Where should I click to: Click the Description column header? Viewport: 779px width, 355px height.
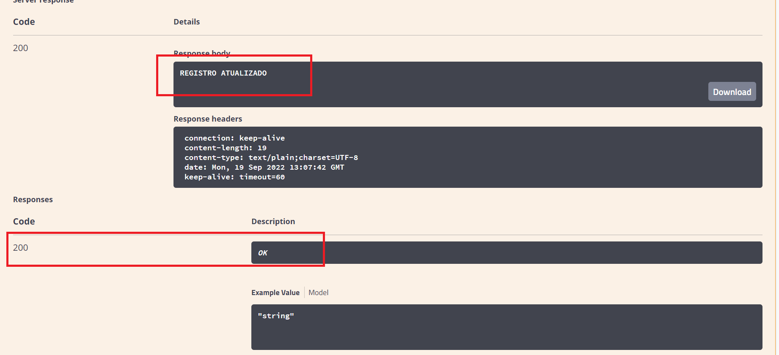coord(273,222)
